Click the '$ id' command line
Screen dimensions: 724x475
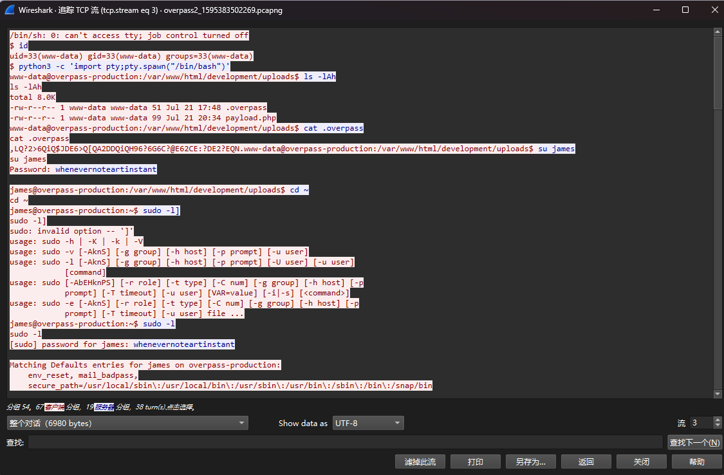tap(19, 45)
